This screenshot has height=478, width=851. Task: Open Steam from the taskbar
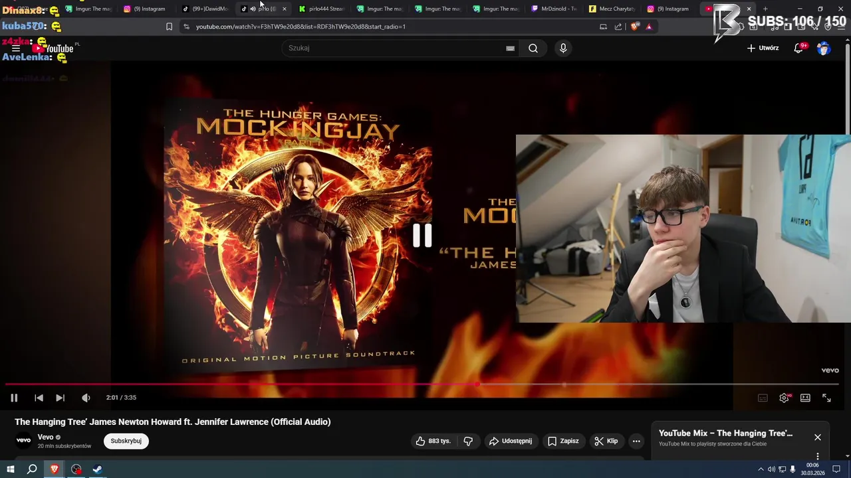point(97,469)
